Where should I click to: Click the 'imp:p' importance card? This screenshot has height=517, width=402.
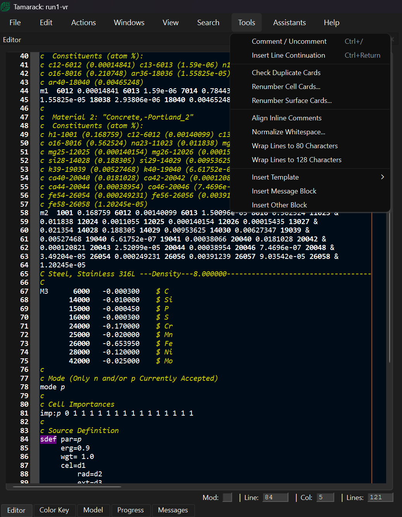(50, 413)
